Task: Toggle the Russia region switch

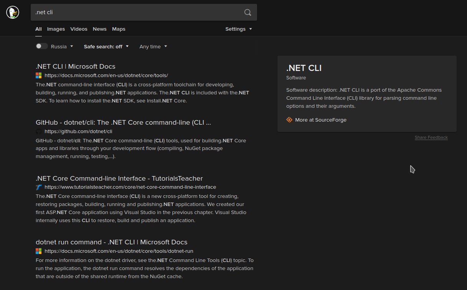Action: click(42, 46)
